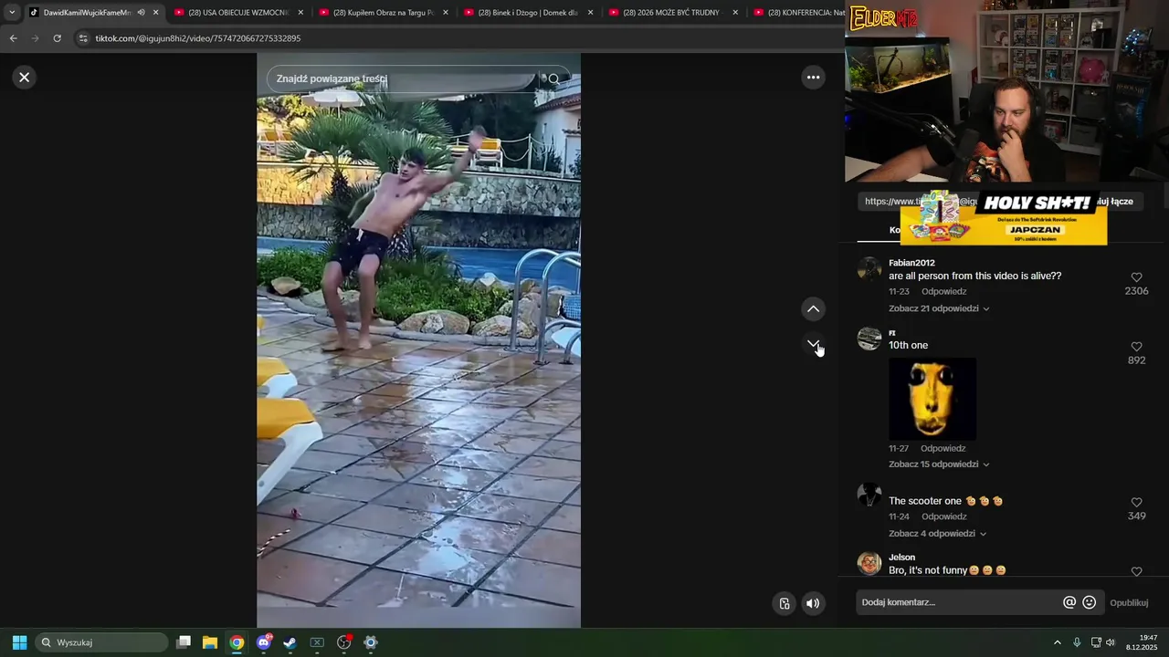
Task: Open File Explorer from the taskbar
Action: (x=210, y=642)
